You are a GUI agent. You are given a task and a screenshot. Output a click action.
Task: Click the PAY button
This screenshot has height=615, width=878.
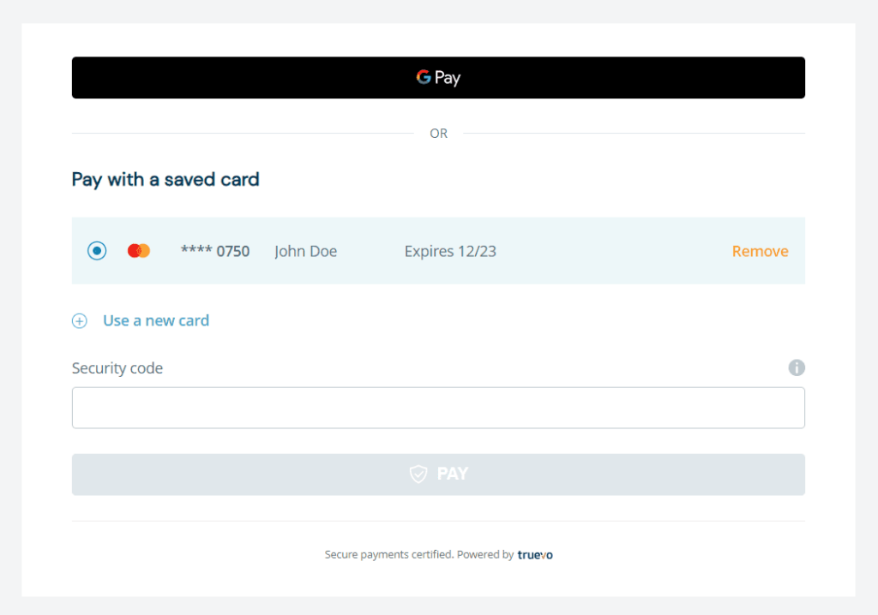coord(438,474)
